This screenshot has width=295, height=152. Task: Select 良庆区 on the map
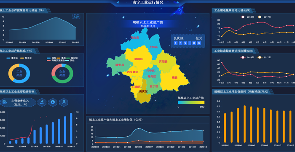(x=144, y=91)
